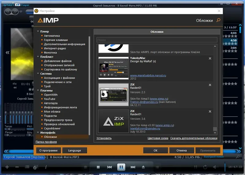
Task: Confirm with the OK button
Action: pyautogui.click(x=156, y=150)
